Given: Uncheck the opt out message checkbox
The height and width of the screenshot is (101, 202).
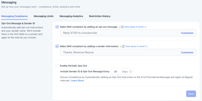Looking at the screenshot, I should coord(57,27).
